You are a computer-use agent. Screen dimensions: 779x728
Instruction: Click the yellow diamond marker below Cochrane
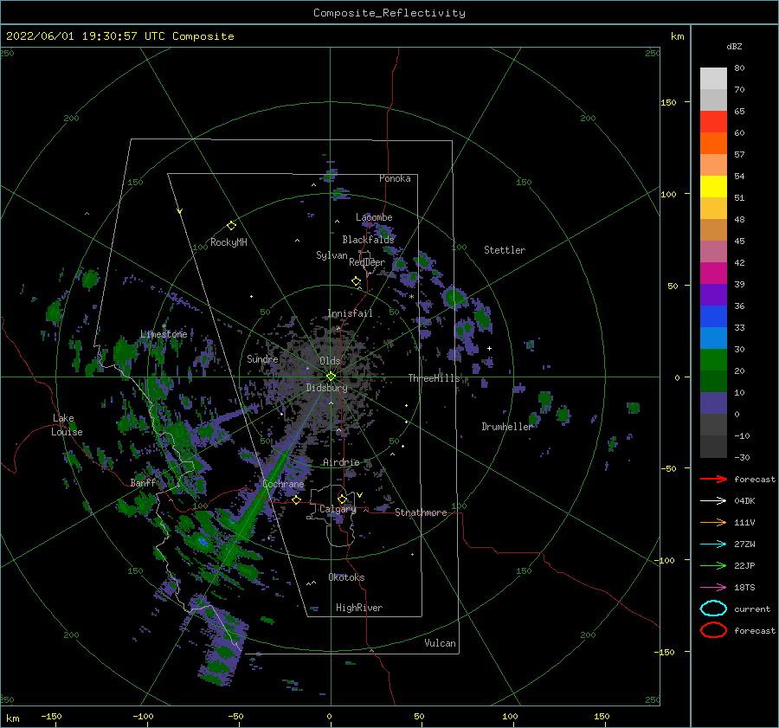(296, 499)
